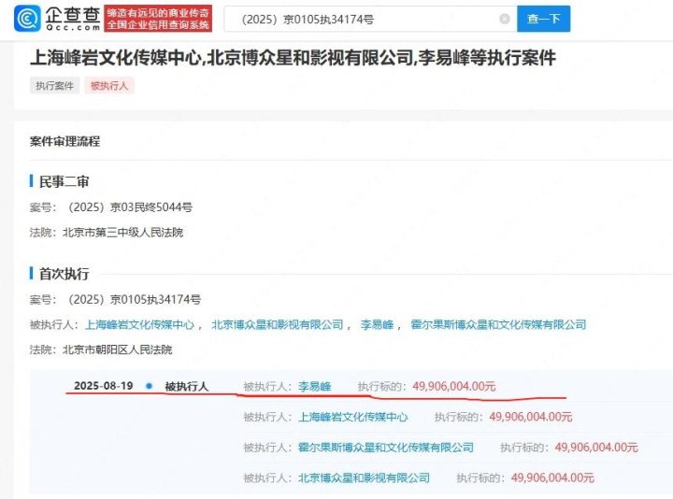Select 首次执行 section heading

click(64, 274)
